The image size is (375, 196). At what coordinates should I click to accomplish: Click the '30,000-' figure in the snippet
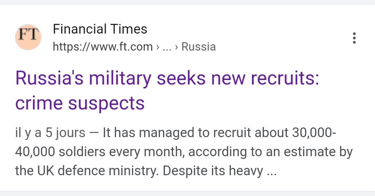point(314,133)
